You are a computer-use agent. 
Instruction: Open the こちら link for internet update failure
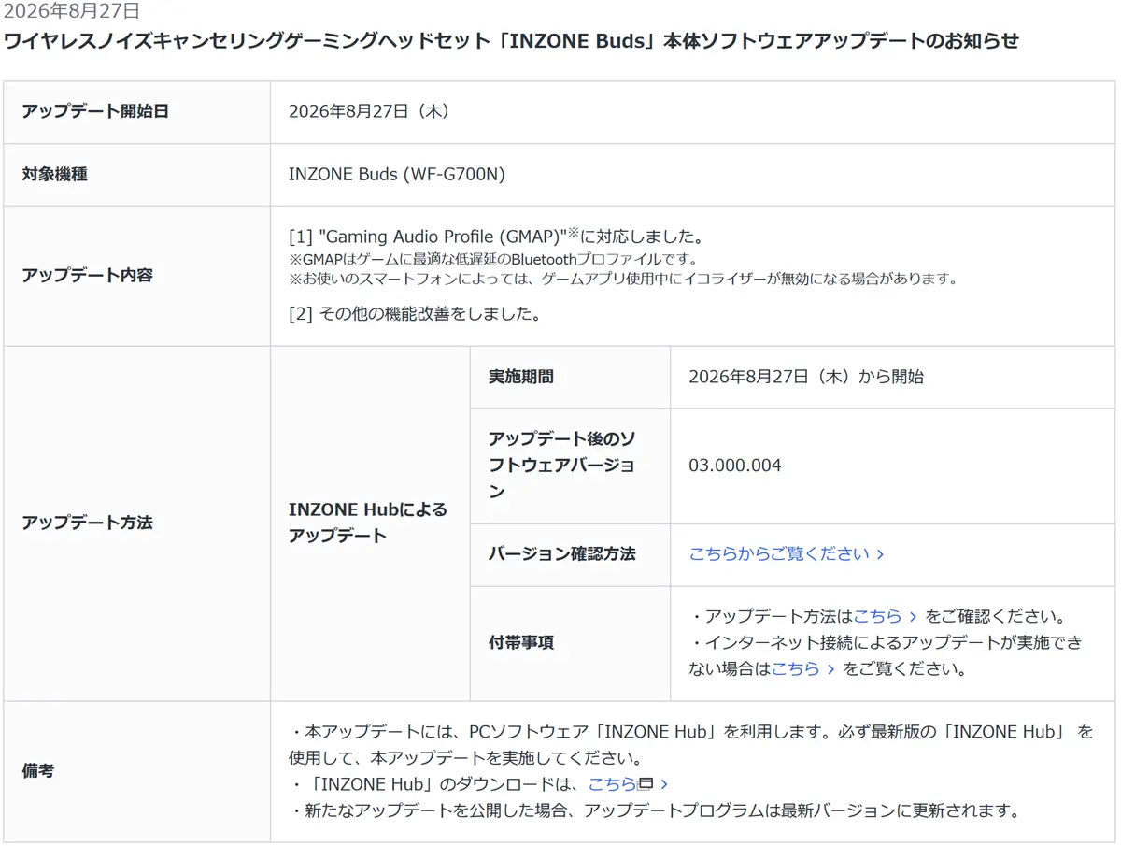795,668
